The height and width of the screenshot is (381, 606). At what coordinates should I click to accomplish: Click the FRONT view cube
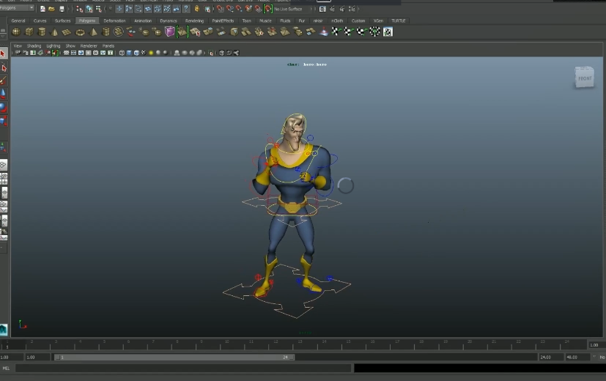pos(584,78)
